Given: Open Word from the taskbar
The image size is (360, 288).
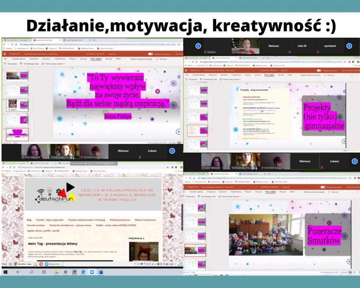Looking at the screenshot, I should click(101, 272).
